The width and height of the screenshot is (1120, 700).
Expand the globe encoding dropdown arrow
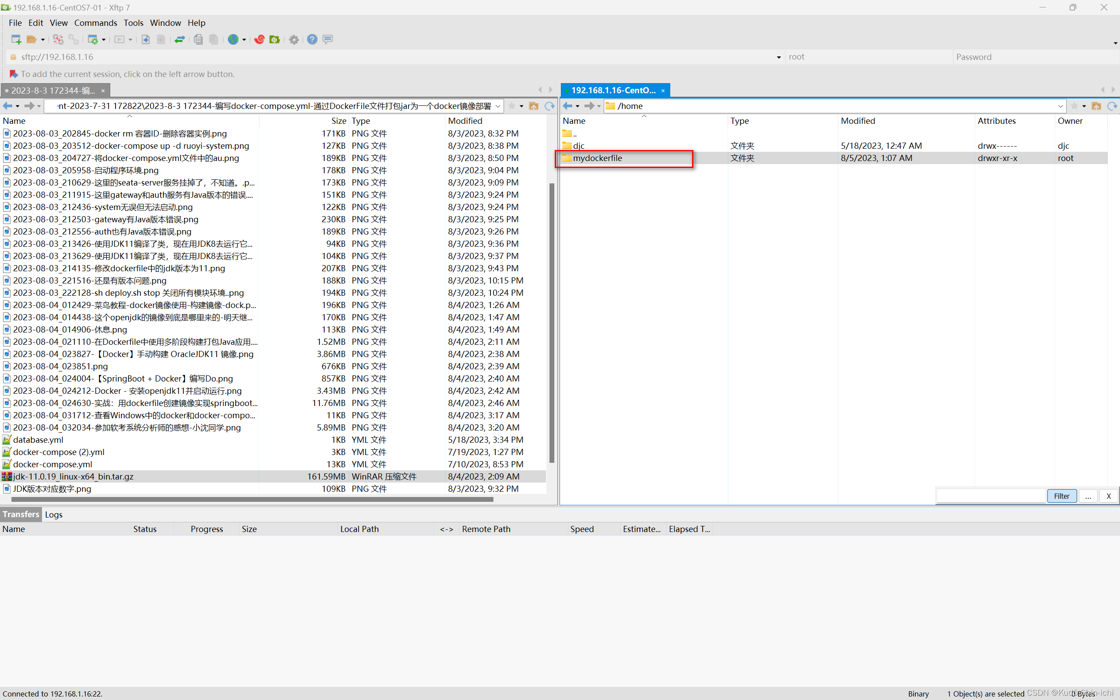[x=244, y=40]
